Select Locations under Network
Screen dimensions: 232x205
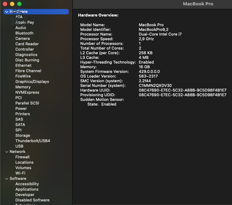point(24,162)
